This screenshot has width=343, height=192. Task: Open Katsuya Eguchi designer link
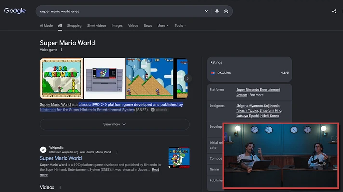click(x=248, y=116)
